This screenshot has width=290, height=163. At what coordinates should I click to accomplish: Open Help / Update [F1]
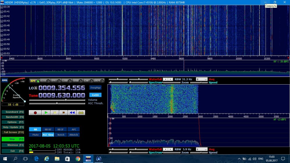pyautogui.click(x=13, y=127)
